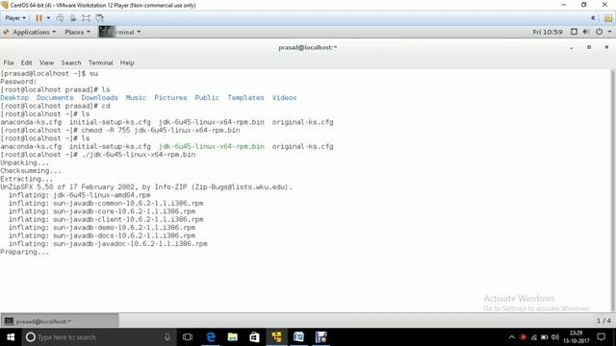
Task: Open the Places menu
Action: coord(77,32)
